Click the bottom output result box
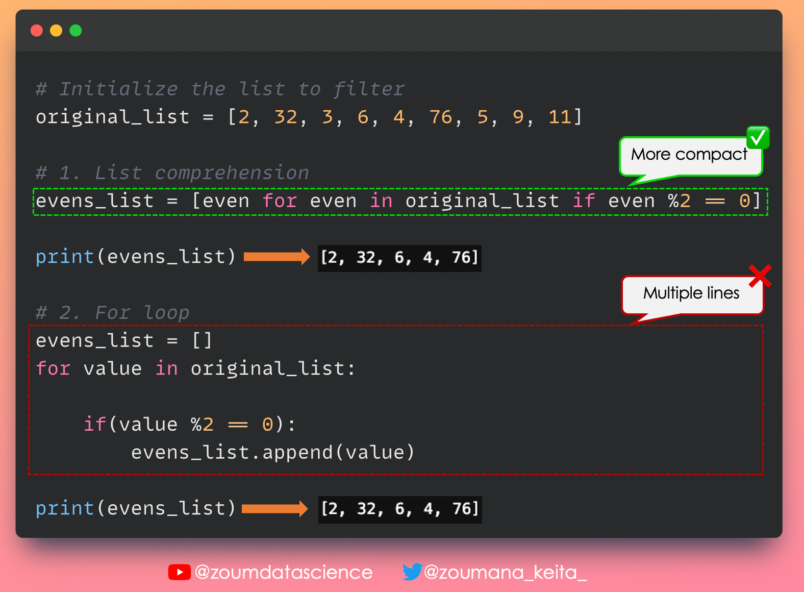 400,509
